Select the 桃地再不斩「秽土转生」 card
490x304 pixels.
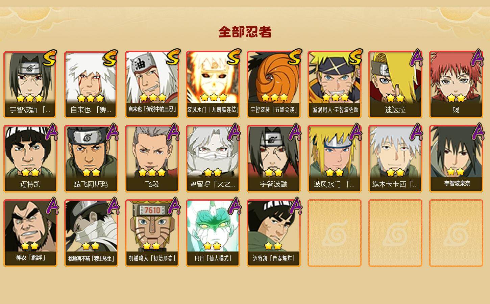point(91,233)
